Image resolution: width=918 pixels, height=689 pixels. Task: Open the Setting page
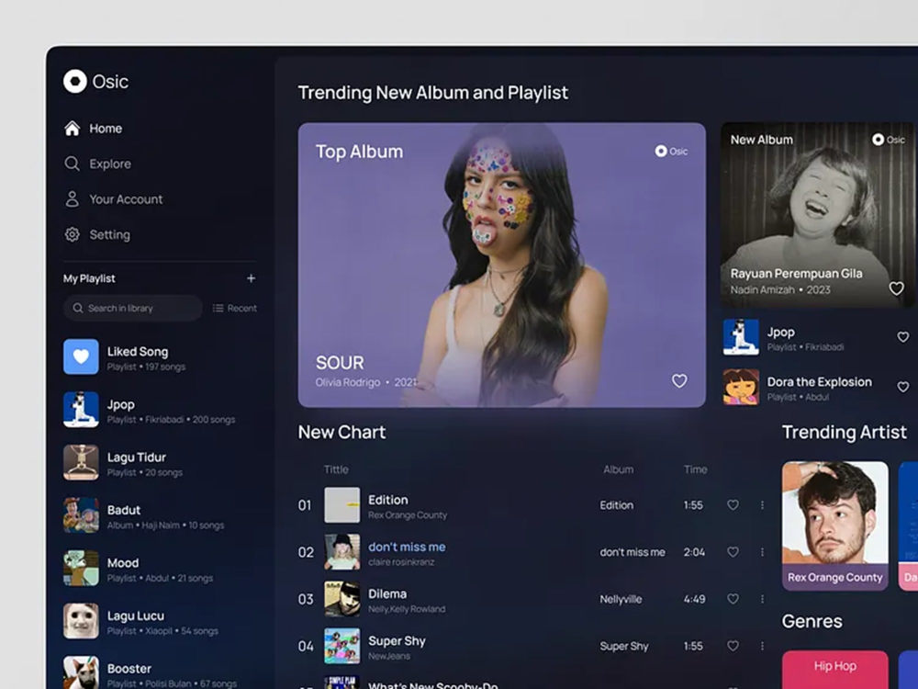tap(97, 234)
